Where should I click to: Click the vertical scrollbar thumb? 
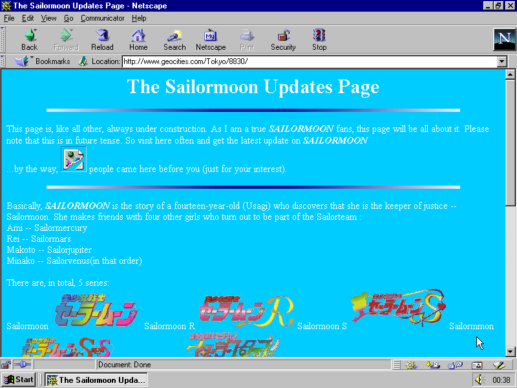(510, 142)
